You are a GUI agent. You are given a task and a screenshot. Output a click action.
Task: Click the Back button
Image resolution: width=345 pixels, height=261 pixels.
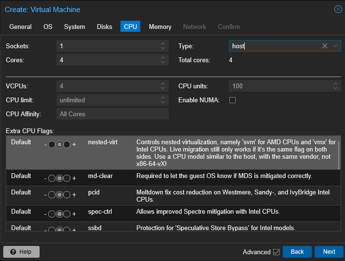pyautogui.click(x=297, y=252)
